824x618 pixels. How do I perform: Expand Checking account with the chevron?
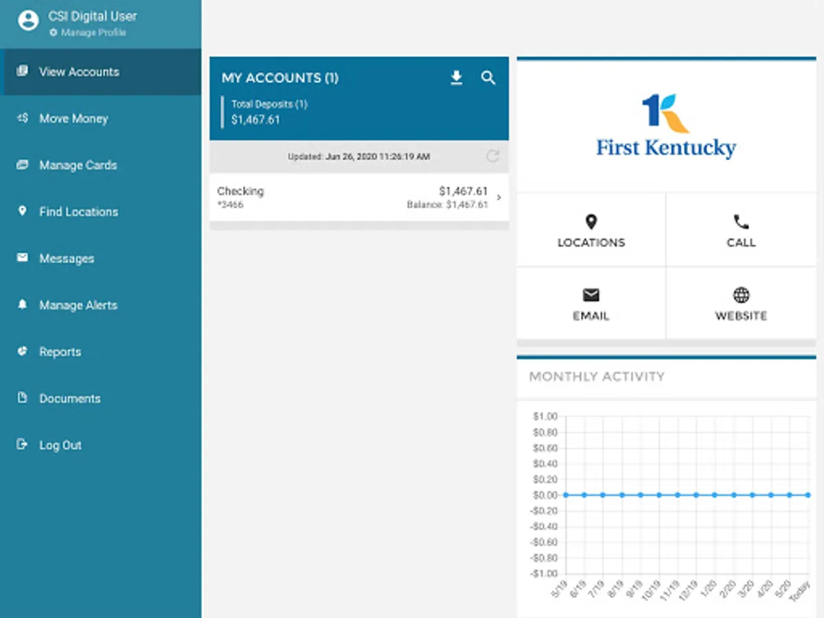[499, 198]
